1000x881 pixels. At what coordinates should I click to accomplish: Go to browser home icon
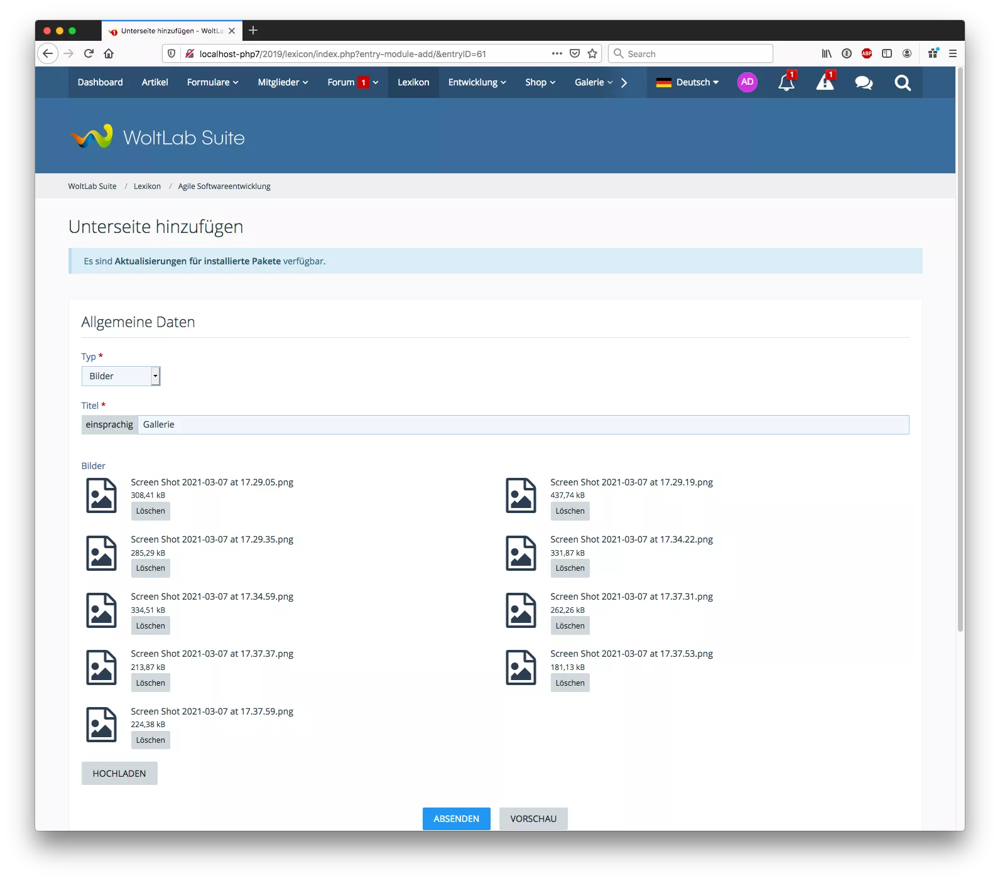(x=109, y=53)
